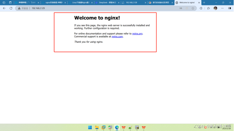Switch to the DeepSeek tab

tap(107, 3)
